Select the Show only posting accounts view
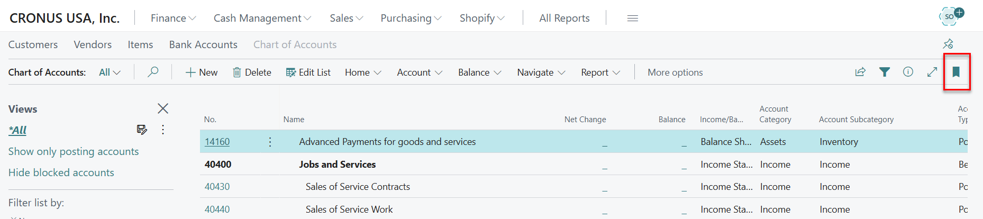983x219 pixels. pyautogui.click(x=74, y=151)
